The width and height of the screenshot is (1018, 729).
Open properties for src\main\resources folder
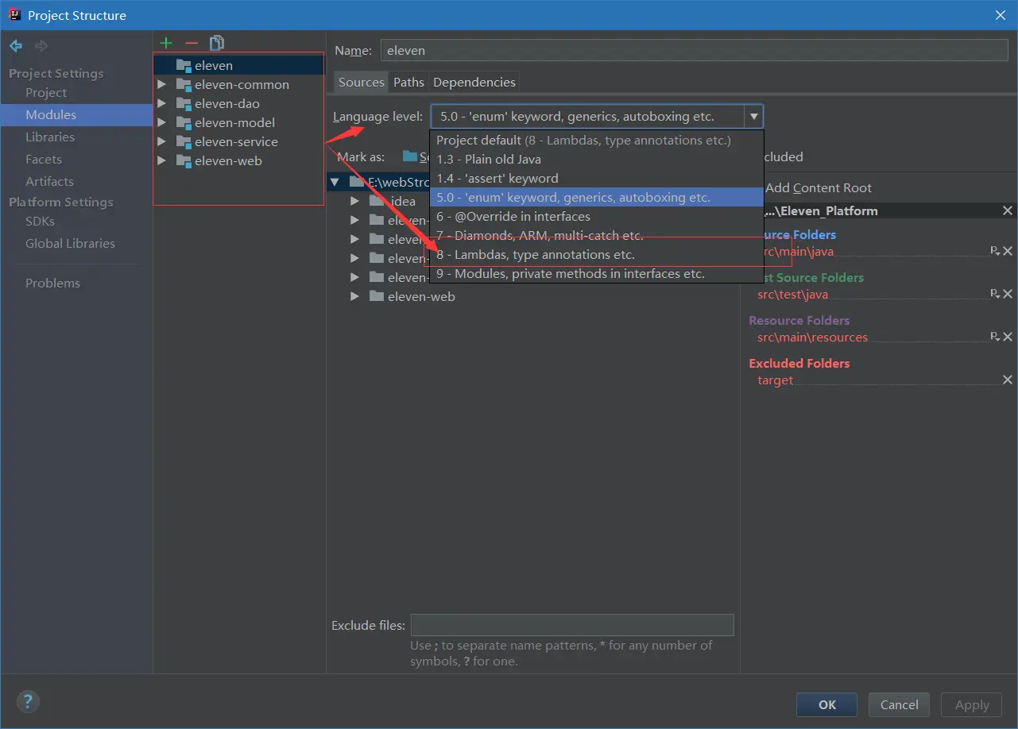(994, 337)
